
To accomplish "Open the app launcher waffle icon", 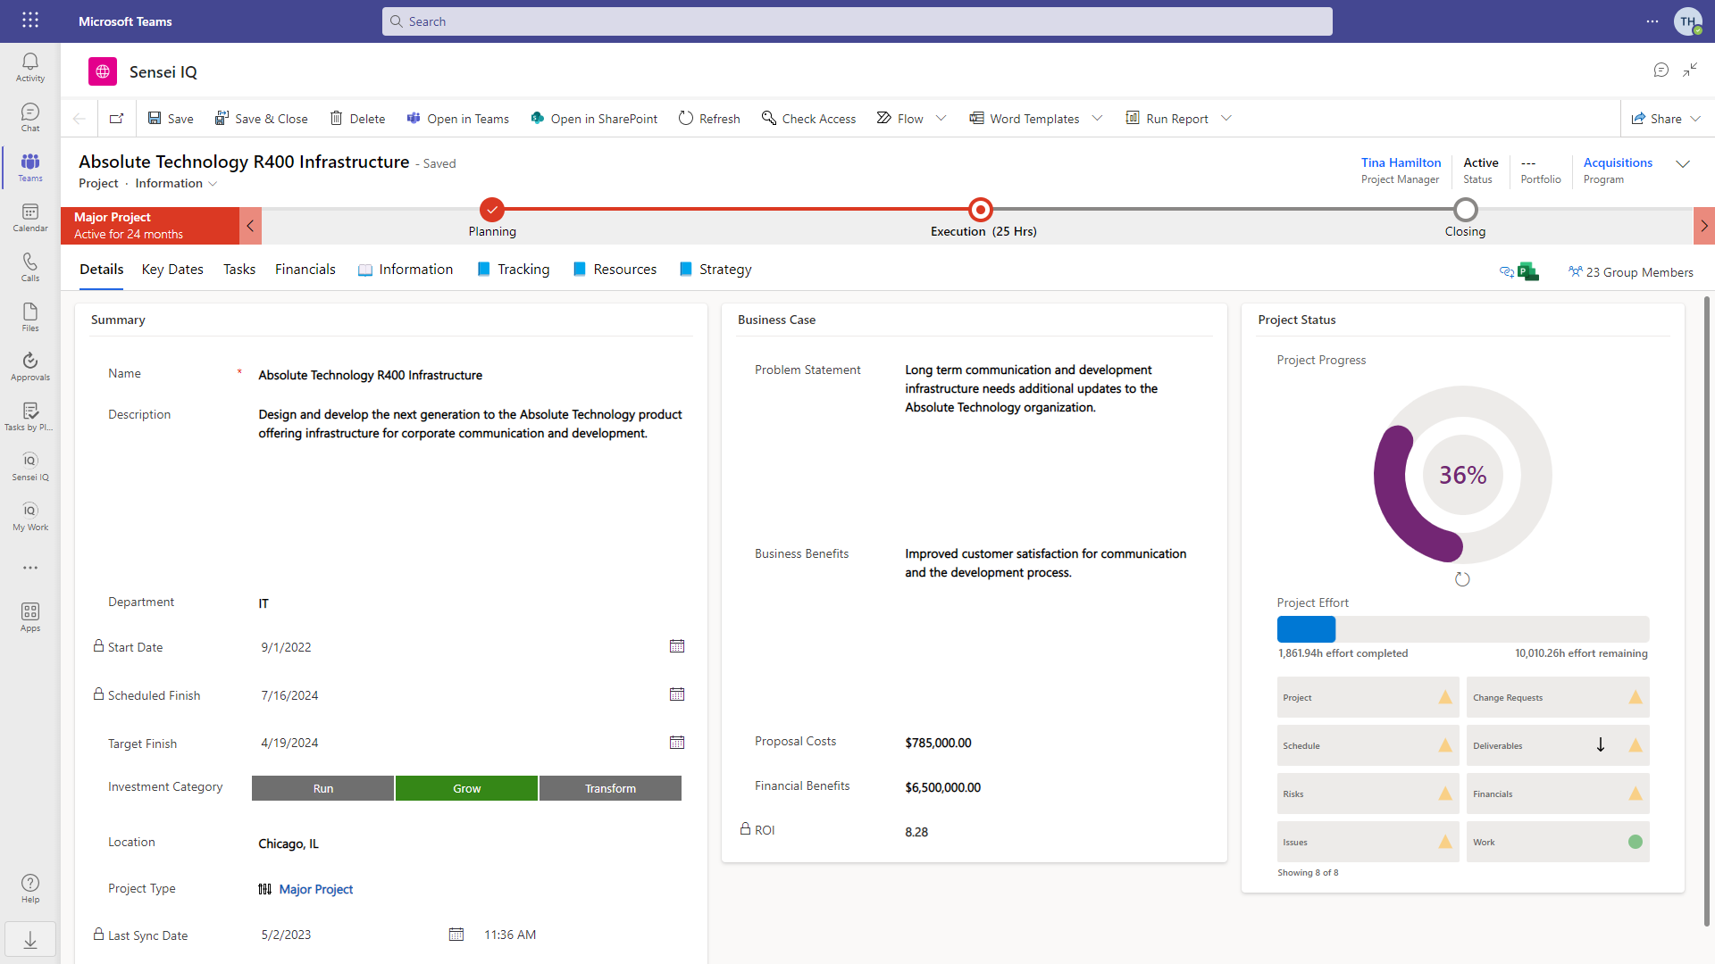I will click(x=30, y=21).
